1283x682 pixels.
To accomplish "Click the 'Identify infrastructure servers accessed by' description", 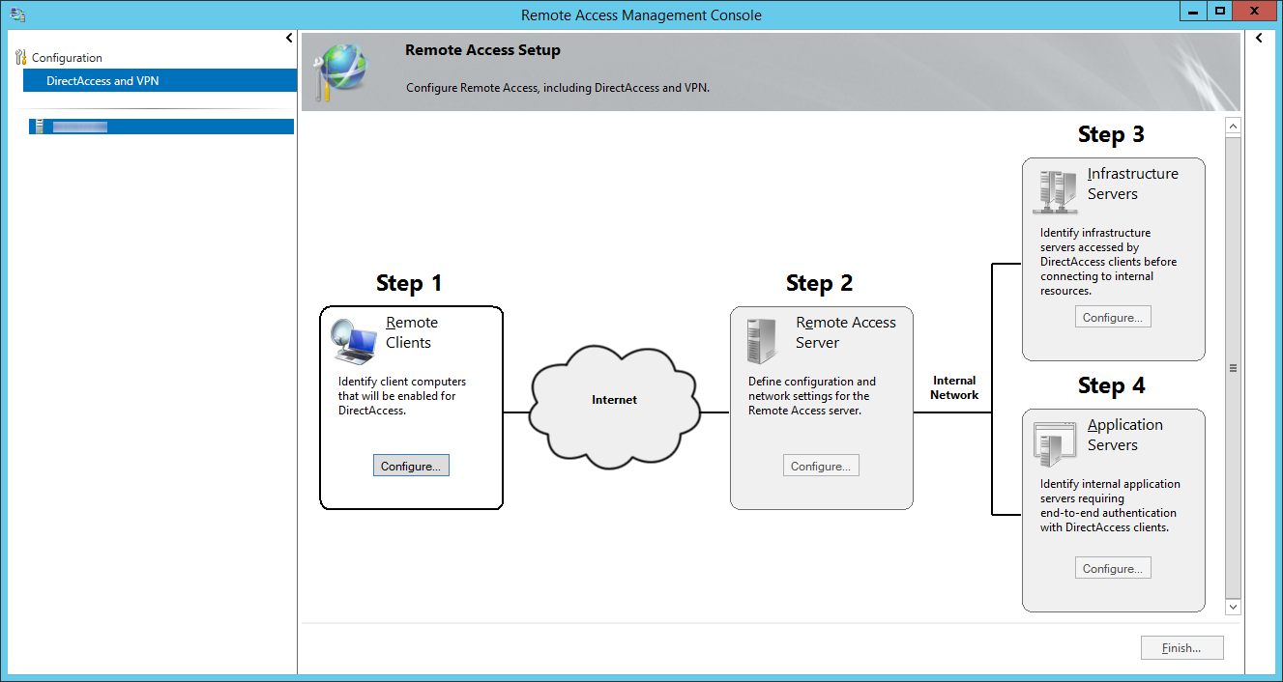I will point(1109,262).
